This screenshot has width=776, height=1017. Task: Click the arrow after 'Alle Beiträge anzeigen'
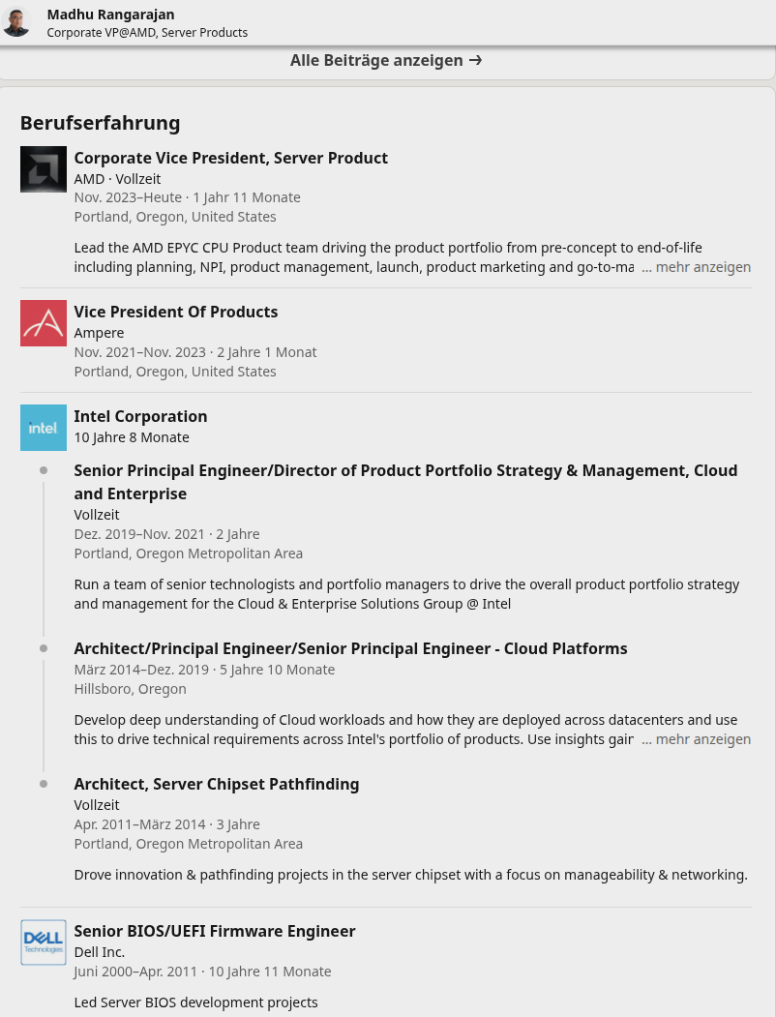(x=475, y=60)
